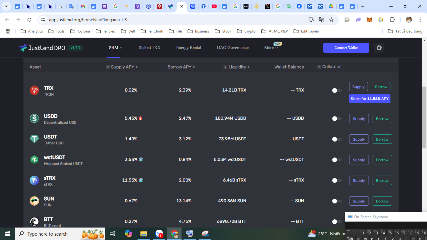The image size is (427, 240).
Task: Open the Chrome profile avatar
Action: 409,20
